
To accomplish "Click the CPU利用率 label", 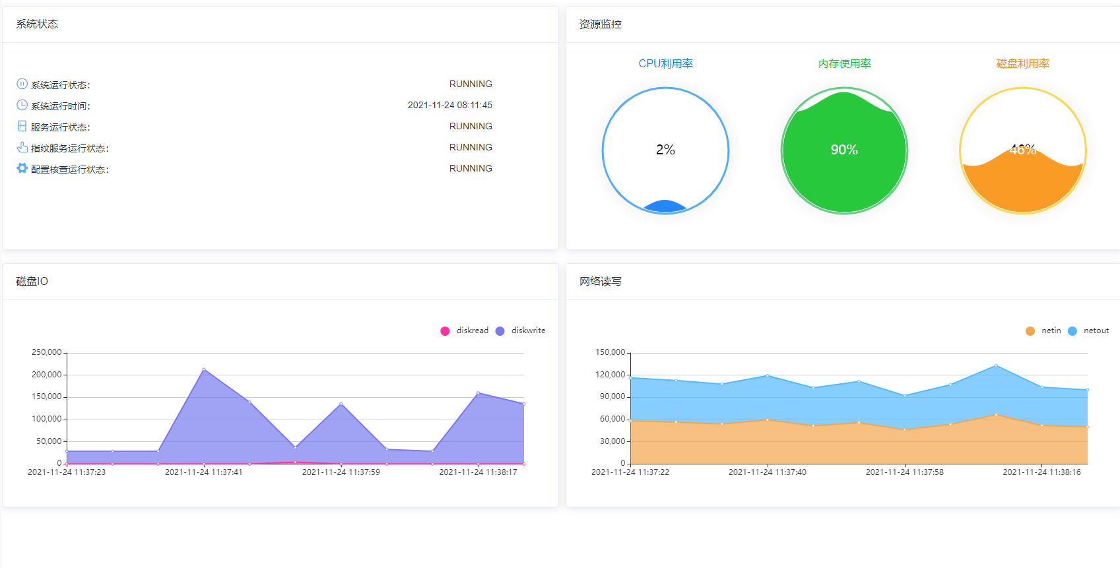I will [665, 64].
